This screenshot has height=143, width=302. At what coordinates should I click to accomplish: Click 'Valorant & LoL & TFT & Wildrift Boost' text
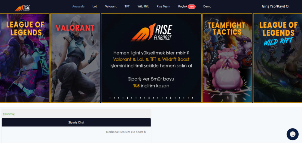point(151,59)
